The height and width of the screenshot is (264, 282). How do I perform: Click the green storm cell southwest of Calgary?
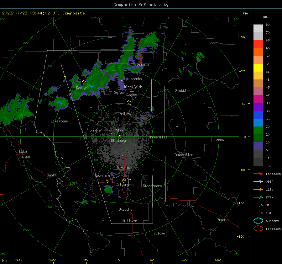click(108, 189)
